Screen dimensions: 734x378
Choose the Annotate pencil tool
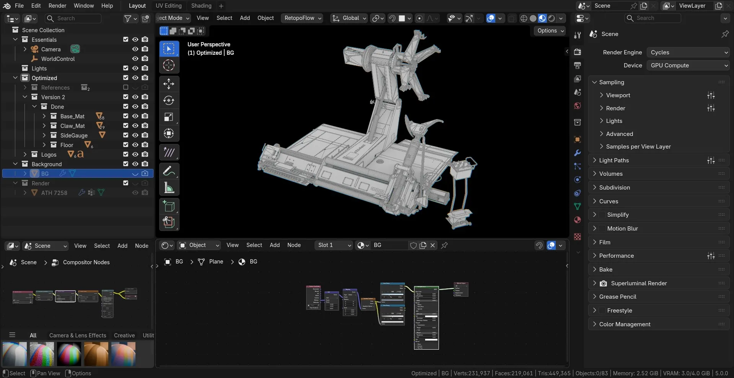click(169, 171)
